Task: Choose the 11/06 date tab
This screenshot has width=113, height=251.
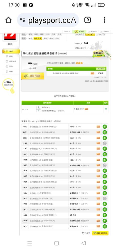Action: coord(100,34)
